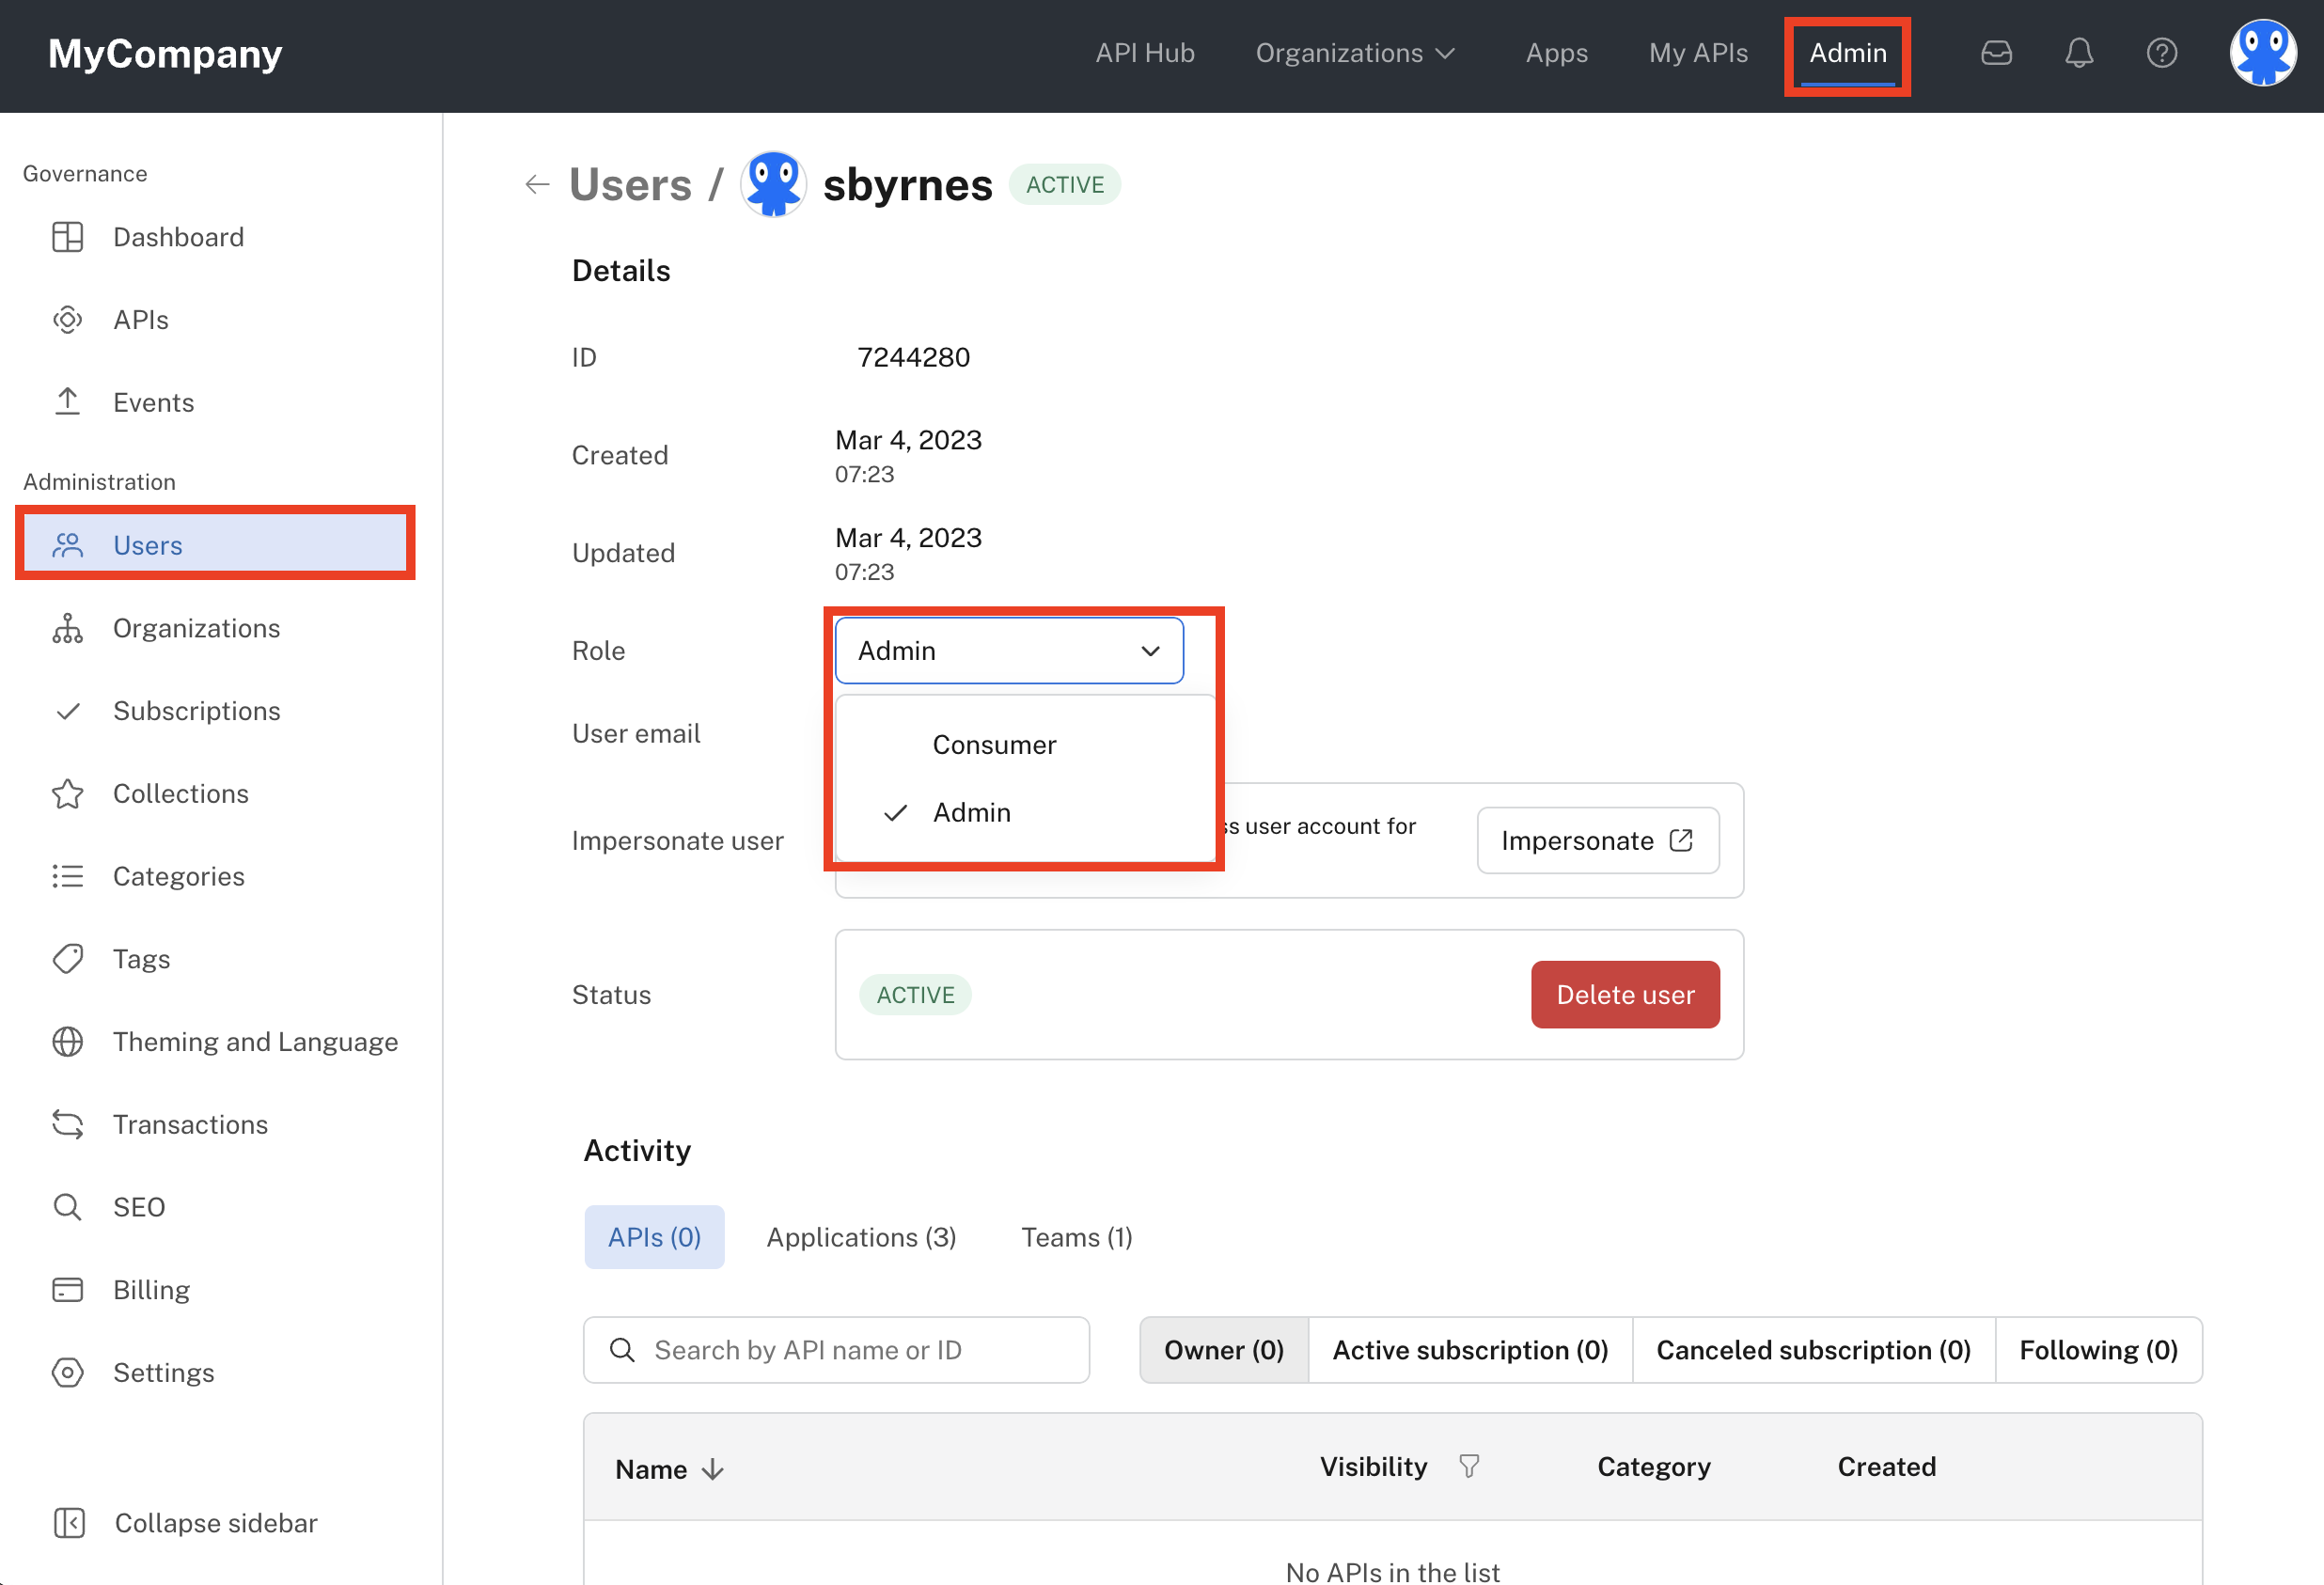
Task: Click the ACTIVE status badge toggle
Action: (x=915, y=994)
